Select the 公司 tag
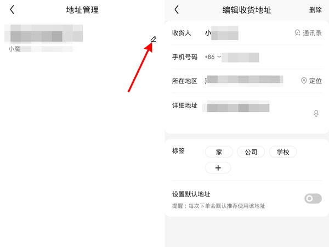 tap(251, 152)
